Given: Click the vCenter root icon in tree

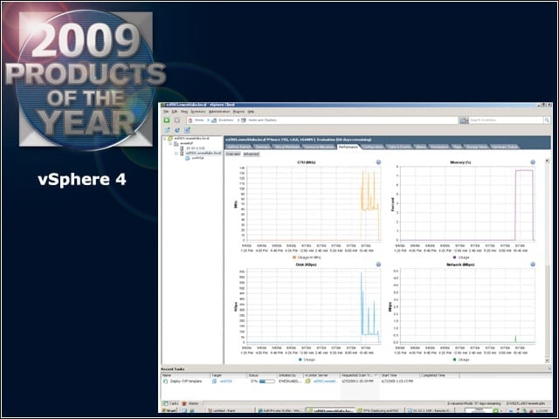Looking at the screenshot, I should [x=170, y=138].
